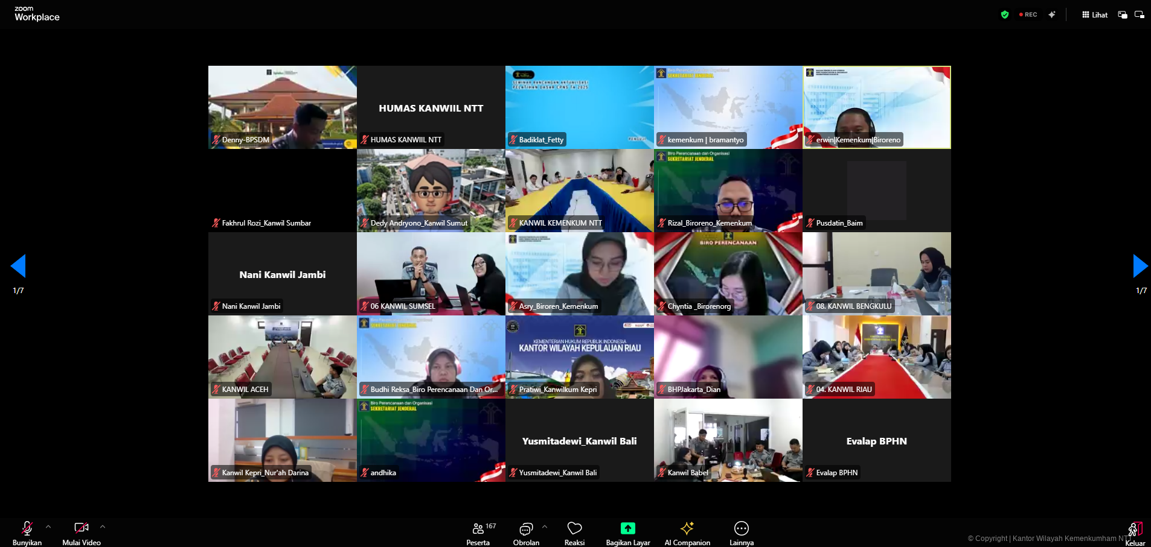The width and height of the screenshot is (1151, 547).
Task: Unmute microphone with Bunyikan button
Action: click(27, 533)
